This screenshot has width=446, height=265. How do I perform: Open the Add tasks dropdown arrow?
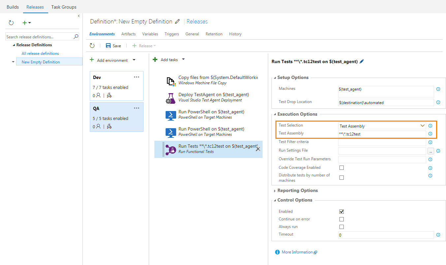pyautogui.click(x=183, y=59)
